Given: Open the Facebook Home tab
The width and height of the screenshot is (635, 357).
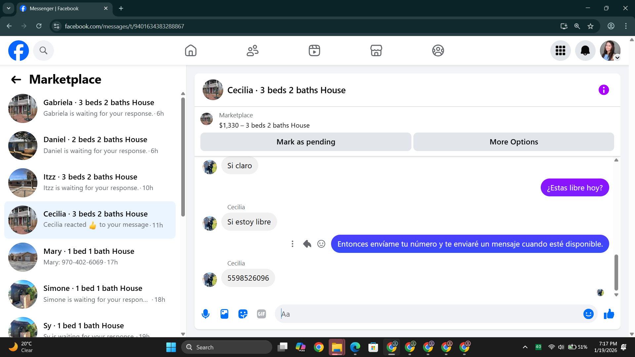Looking at the screenshot, I should point(190,51).
